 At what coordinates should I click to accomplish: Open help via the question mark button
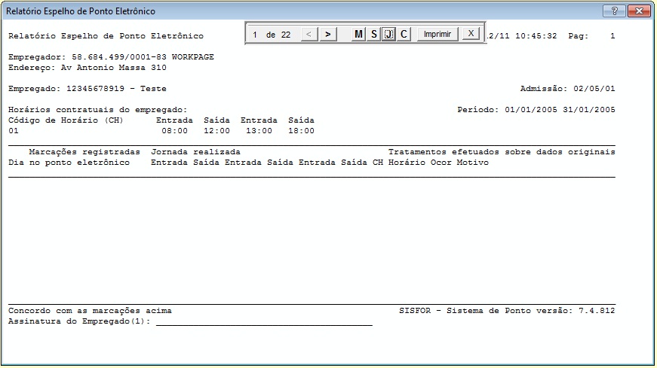click(x=614, y=11)
